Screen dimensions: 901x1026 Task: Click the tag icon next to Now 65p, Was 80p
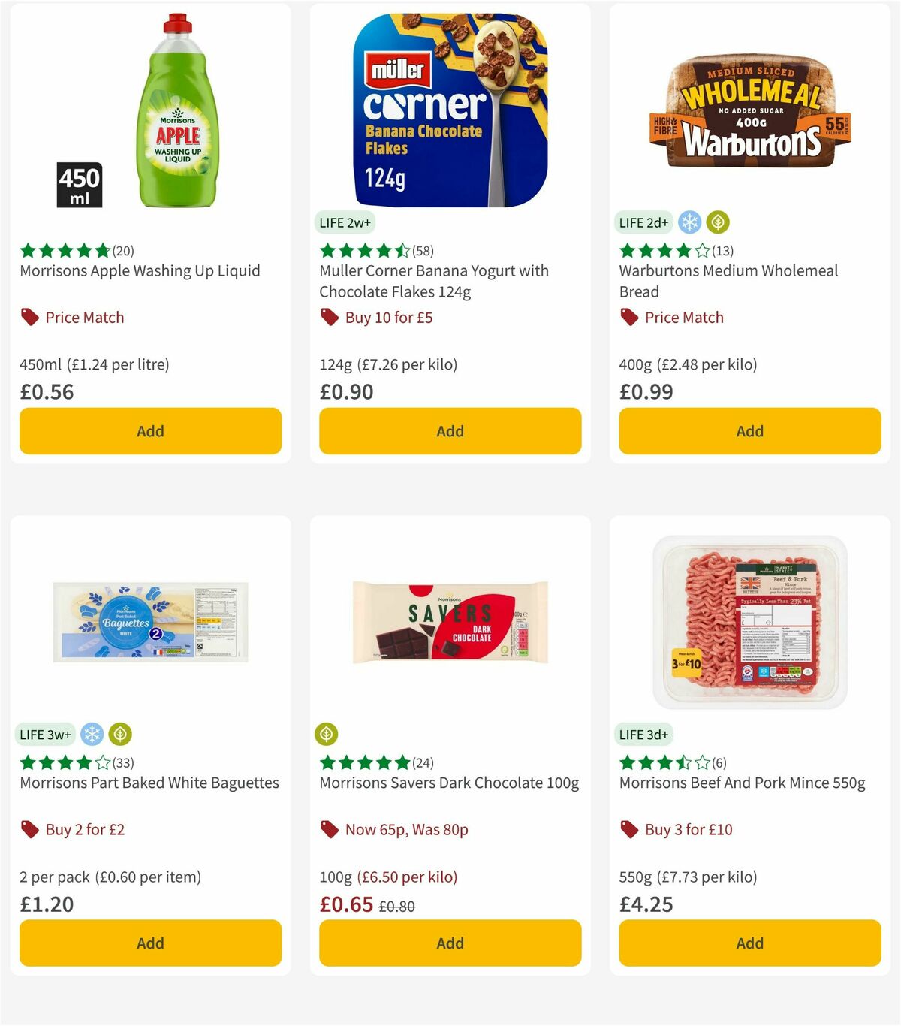(x=328, y=829)
